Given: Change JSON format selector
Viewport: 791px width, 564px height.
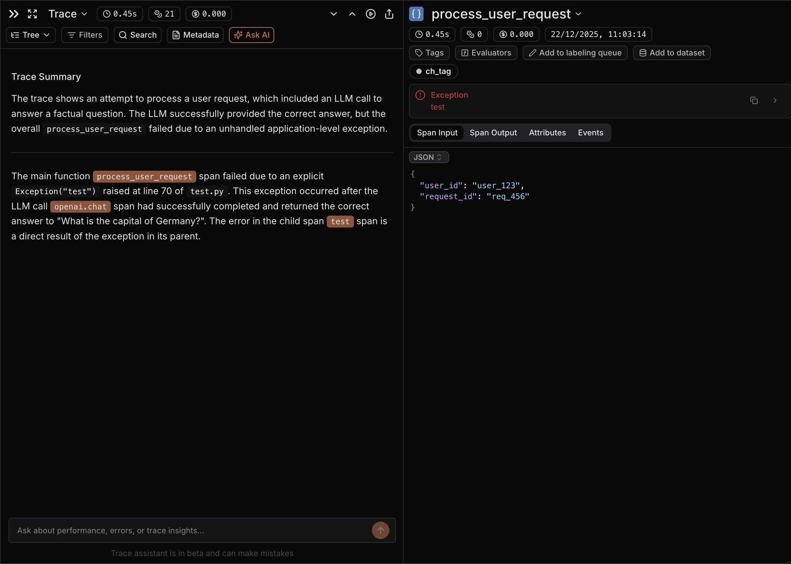Looking at the screenshot, I should [x=428, y=157].
